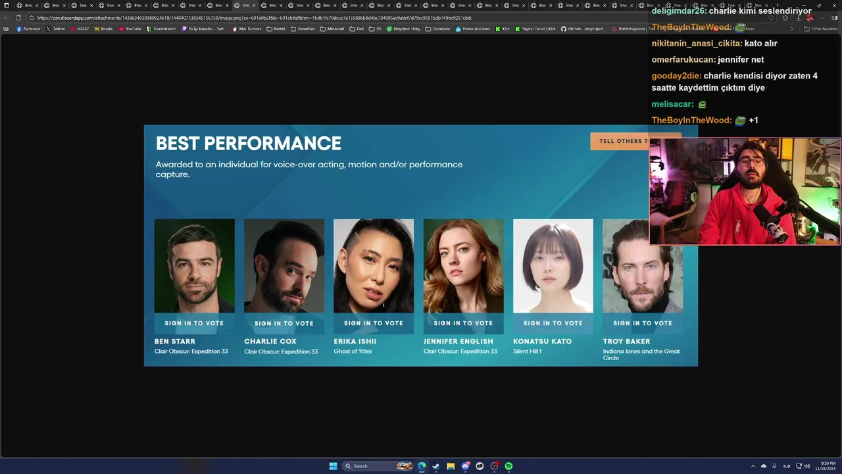This screenshot has height=474, width=842.
Task: Click the nikitanin_anasi_cikita chat username
Action: (x=697, y=43)
